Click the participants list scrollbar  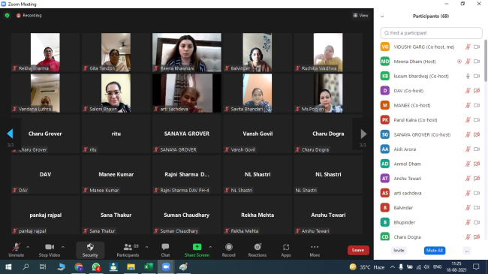[x=486, y=61]
